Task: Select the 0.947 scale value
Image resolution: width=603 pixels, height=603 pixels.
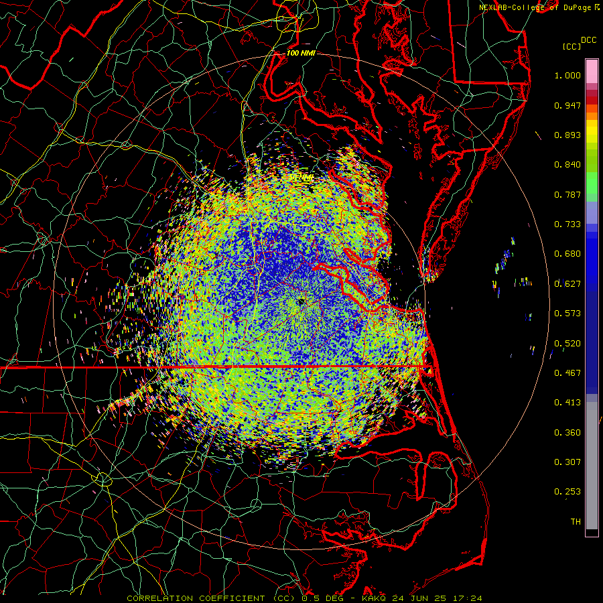Action: tap(567, 105)
